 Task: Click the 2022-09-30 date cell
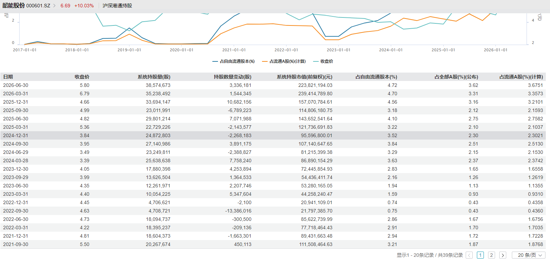pos(16,211)
